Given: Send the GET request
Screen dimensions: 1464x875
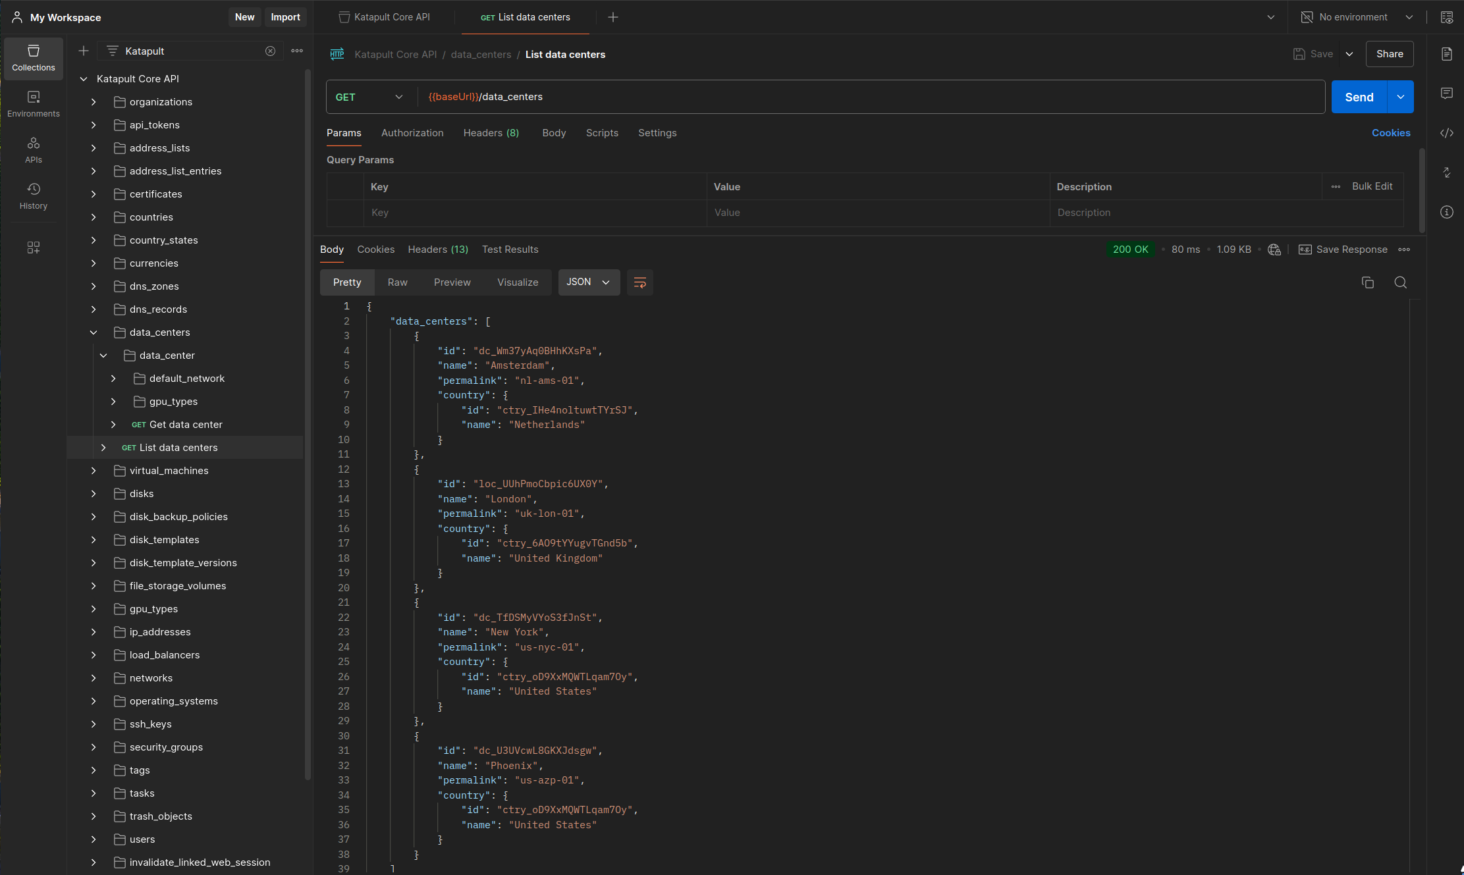Looking at the screenshot, I should pos(1359,97).
